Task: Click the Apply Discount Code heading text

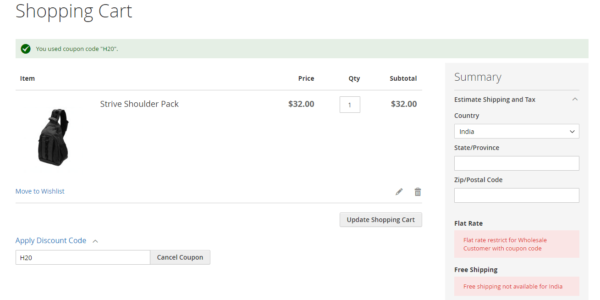Action: [51, 240]
